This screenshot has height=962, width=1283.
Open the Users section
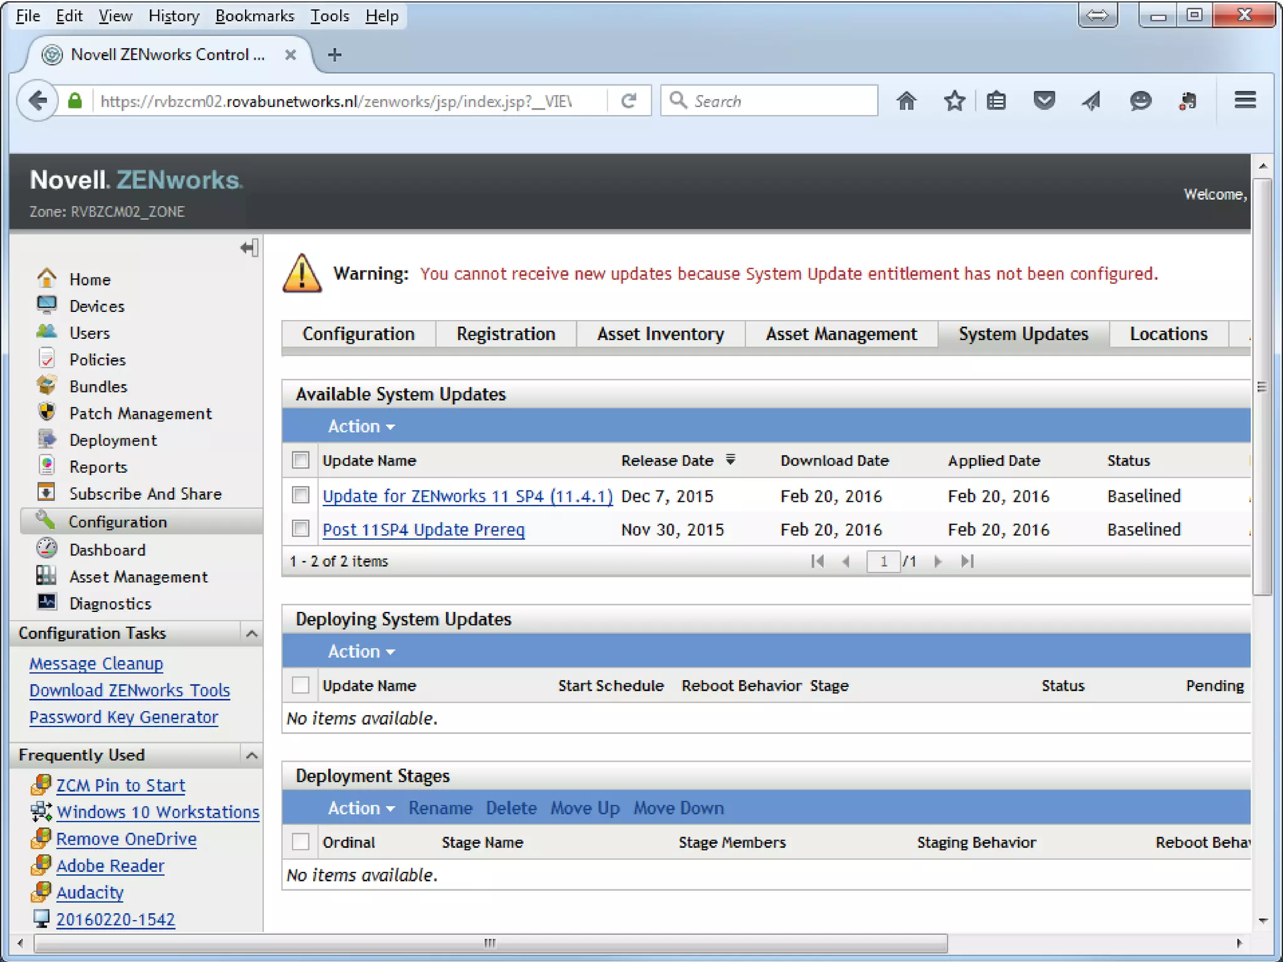pos(89,333)
